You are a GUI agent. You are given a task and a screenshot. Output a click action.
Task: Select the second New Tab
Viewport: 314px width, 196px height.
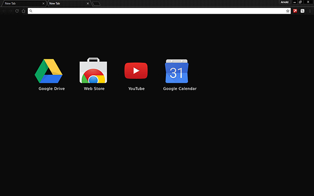[x=64, y=3]
